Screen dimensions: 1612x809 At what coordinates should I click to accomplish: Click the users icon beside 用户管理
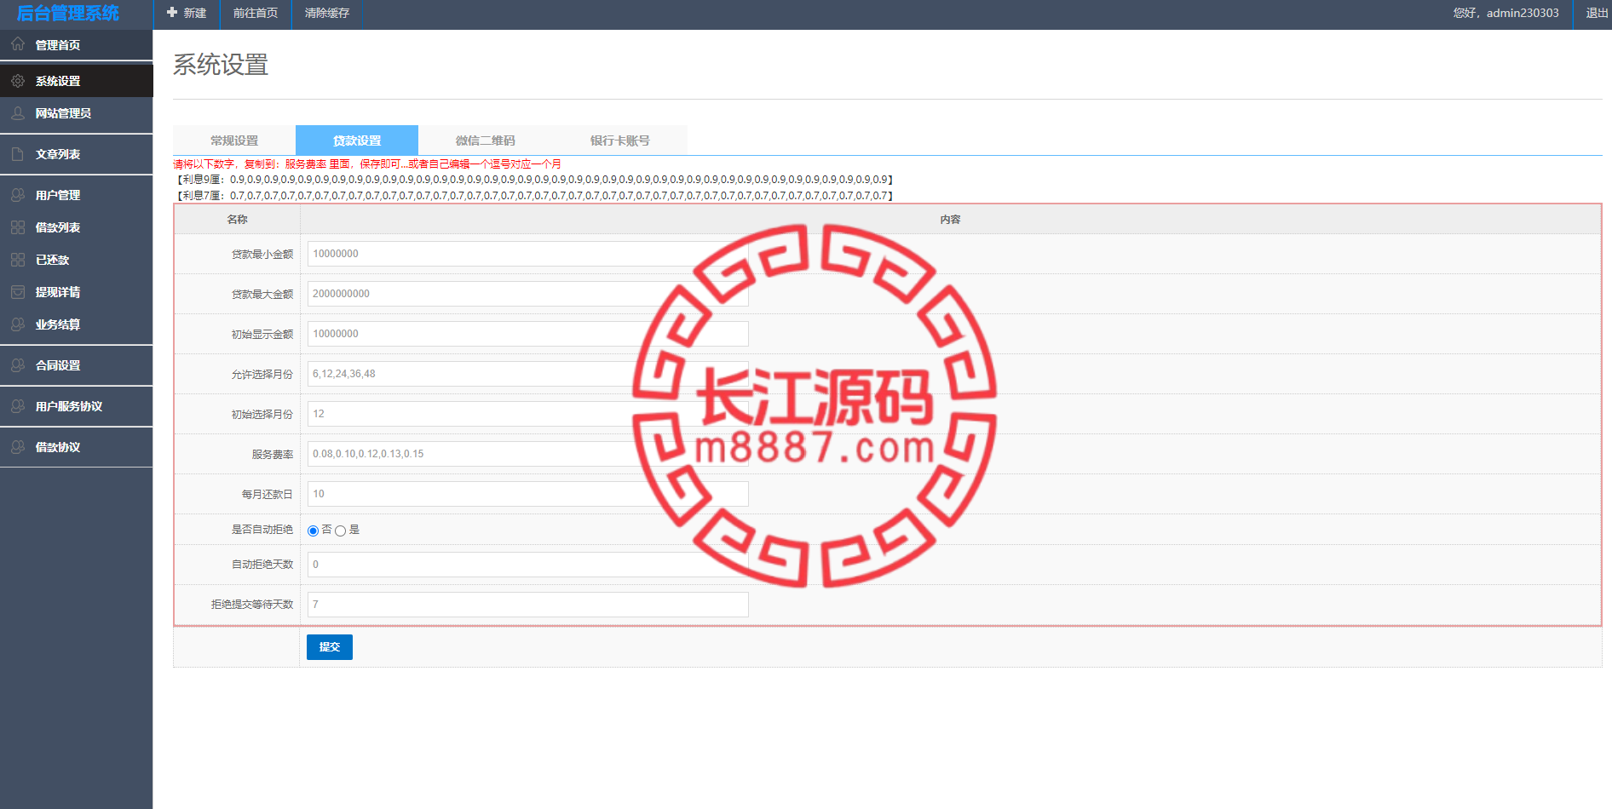[x=18, y=195]
